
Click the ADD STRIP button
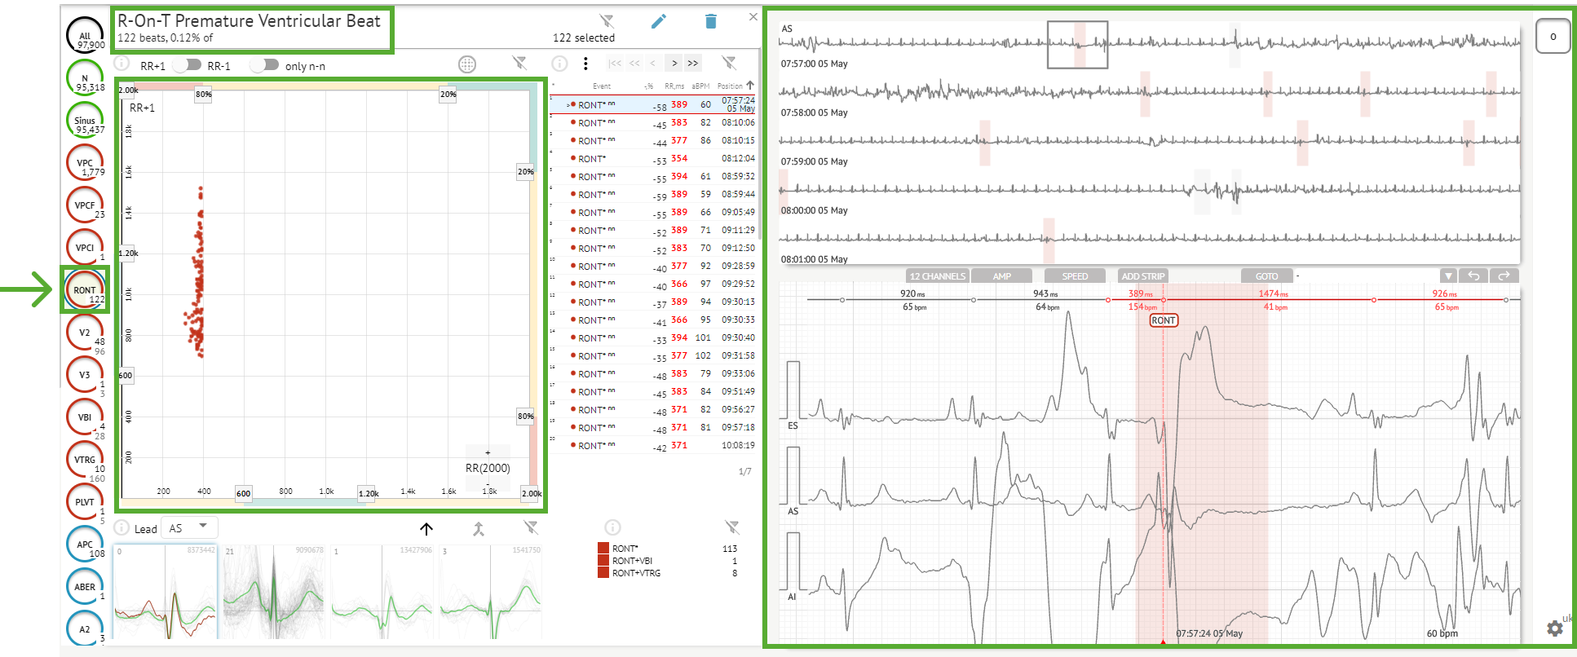coord(1142,276)
